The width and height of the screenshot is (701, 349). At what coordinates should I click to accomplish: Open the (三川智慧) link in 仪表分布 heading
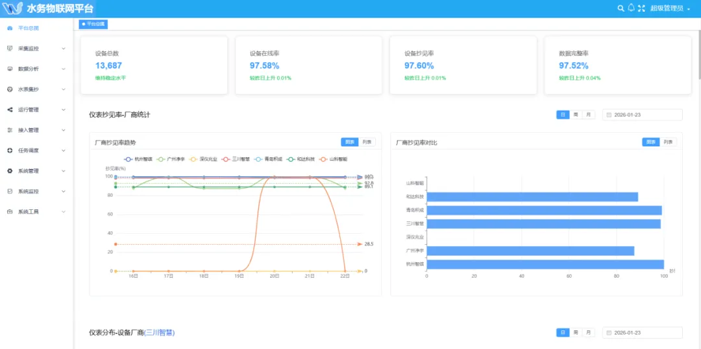tap(159, 333)
